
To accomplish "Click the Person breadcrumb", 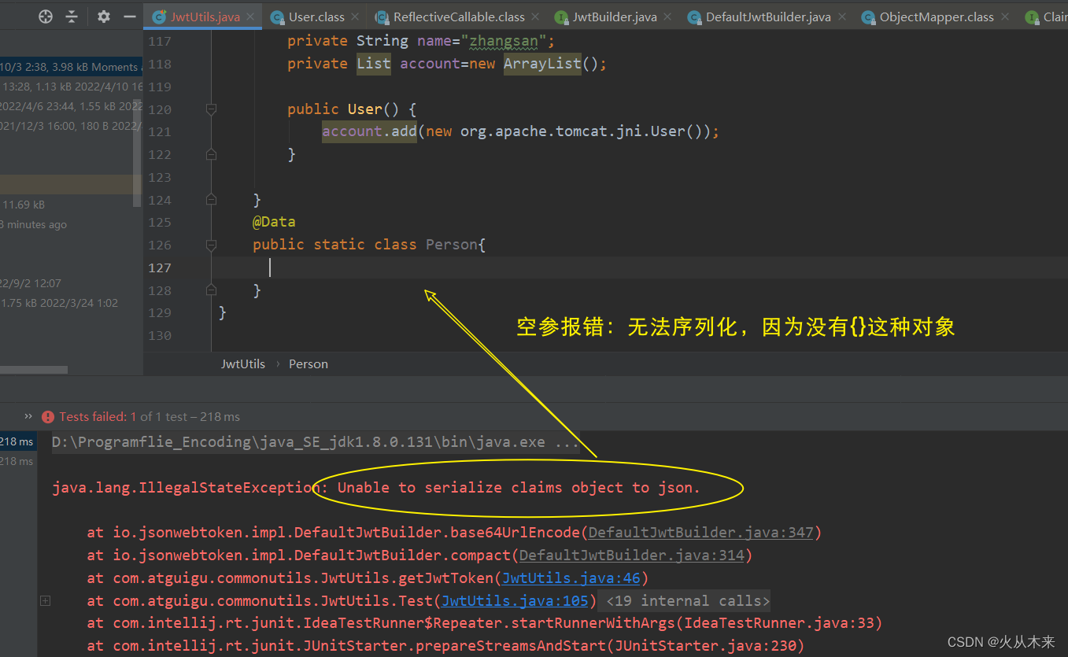I will (x=309, y=364).
